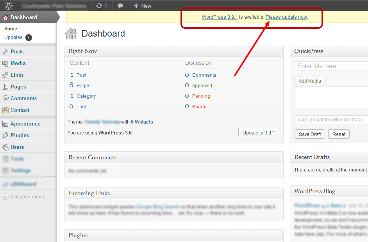Open the 1 Post link
This screenshot has width=368, height=242.
coord(79,75)
